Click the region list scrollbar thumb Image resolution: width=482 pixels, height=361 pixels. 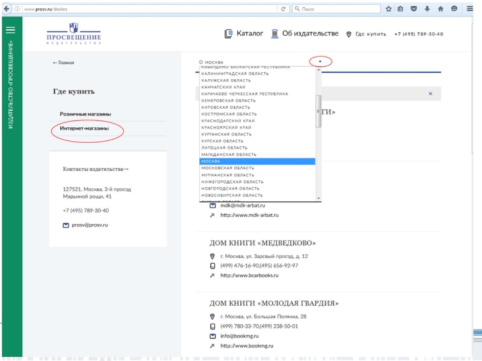319,111
